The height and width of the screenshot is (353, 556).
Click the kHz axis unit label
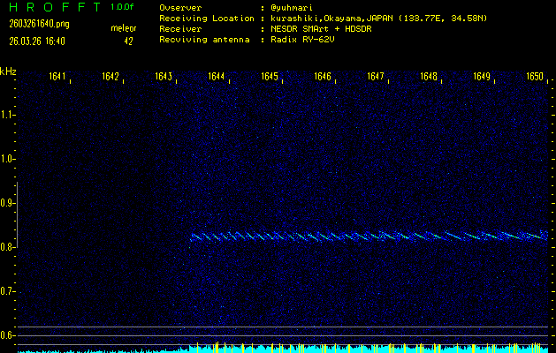tap(8, 71)
